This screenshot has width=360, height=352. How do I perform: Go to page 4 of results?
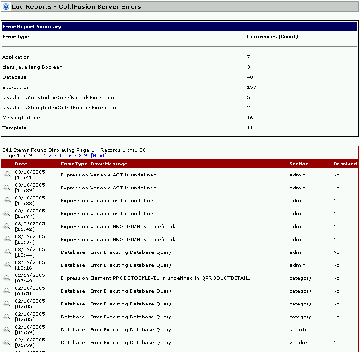[60, 156]
